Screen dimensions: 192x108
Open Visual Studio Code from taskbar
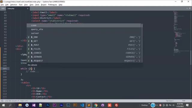point(82,105)
